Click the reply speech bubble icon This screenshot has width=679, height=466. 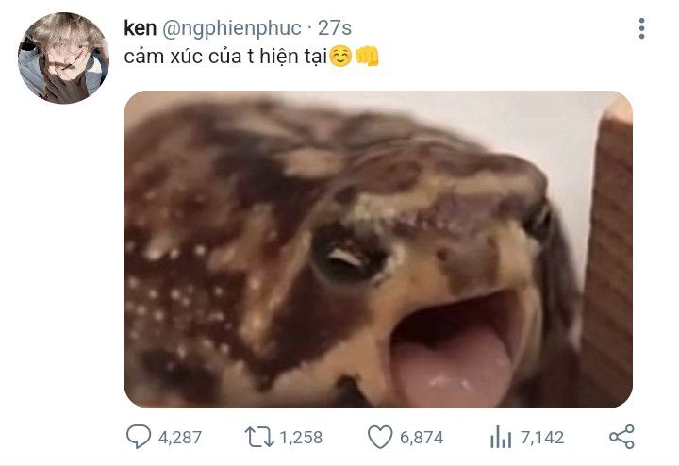click(x=139, y=436)
